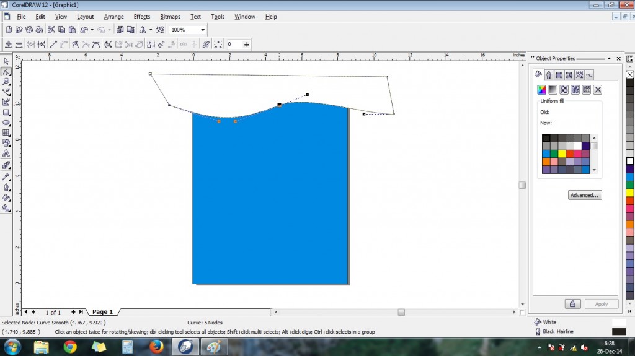Select Texture fill type button

(575, 90)
